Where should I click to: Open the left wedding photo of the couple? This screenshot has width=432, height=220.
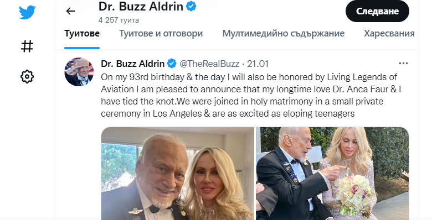click(177, 173)
